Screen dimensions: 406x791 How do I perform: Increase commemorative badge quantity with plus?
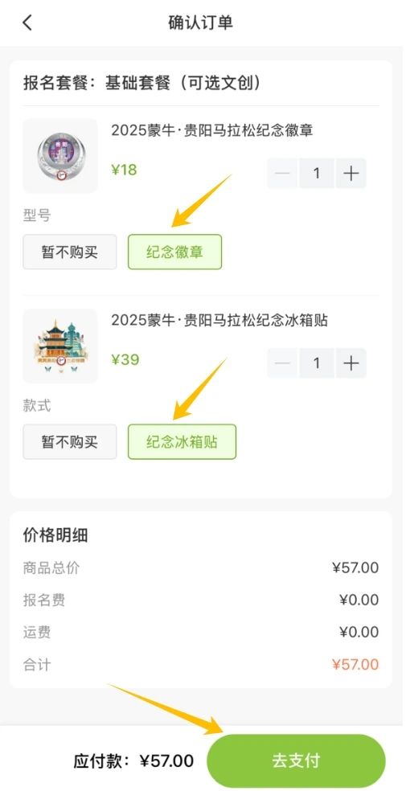(x=351, y=174)
